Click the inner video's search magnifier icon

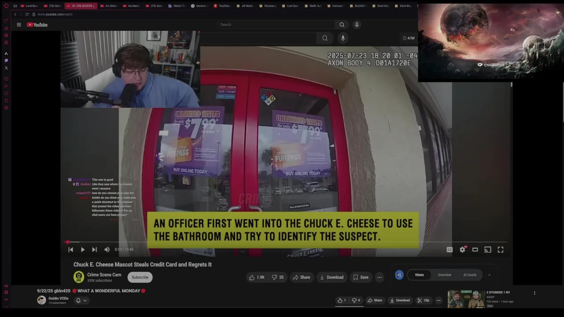click(325, 38)
